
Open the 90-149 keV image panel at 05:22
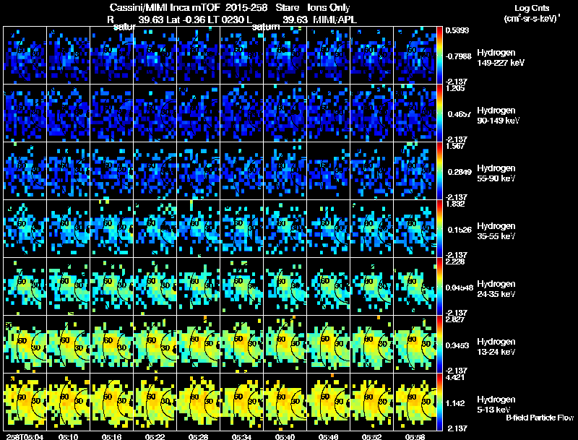(155, 113)
